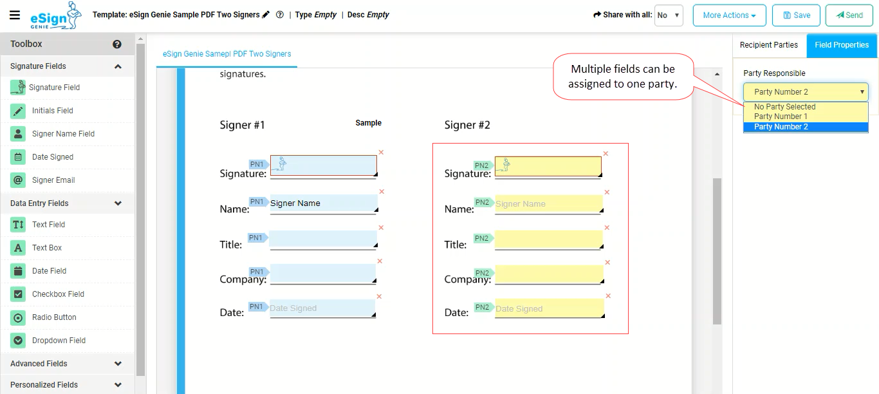
Task: Remove Signer #1 Name field with red X
Action: (382, 192)
